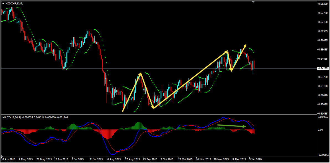
Task: Click the 0.62620 price scale value
Action: [323, 95]
